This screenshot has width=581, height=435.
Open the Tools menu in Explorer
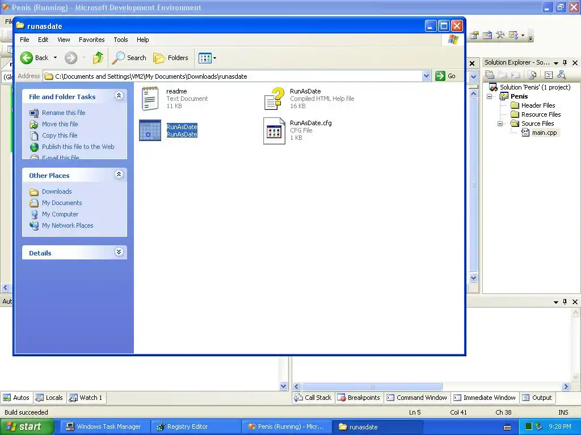120,40
